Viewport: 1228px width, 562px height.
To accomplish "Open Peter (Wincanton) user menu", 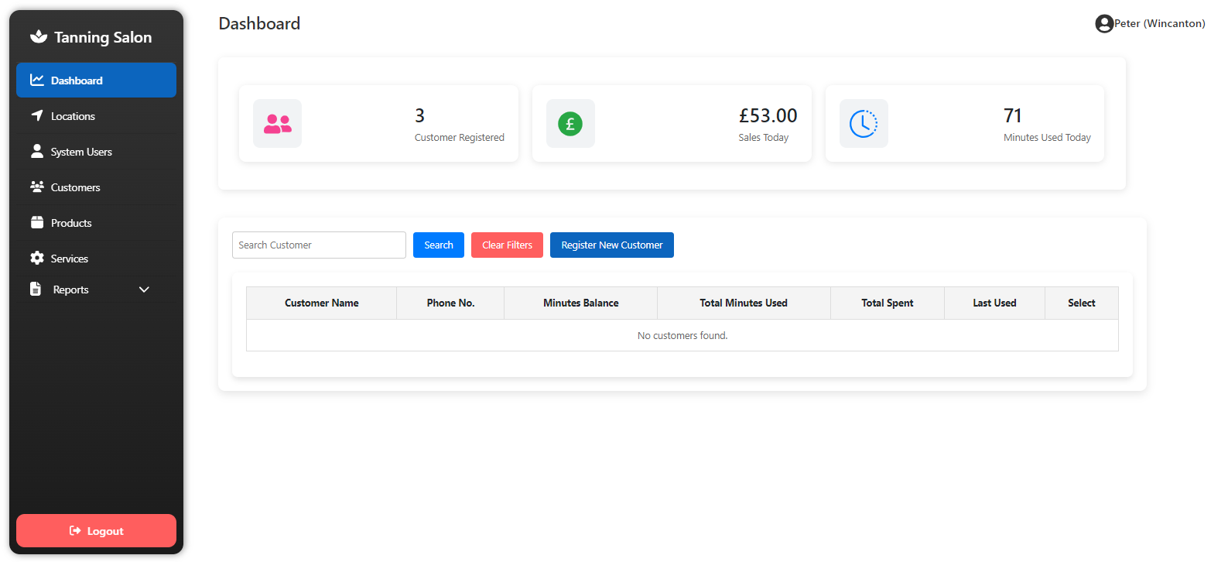I will tap(1158, 24).
